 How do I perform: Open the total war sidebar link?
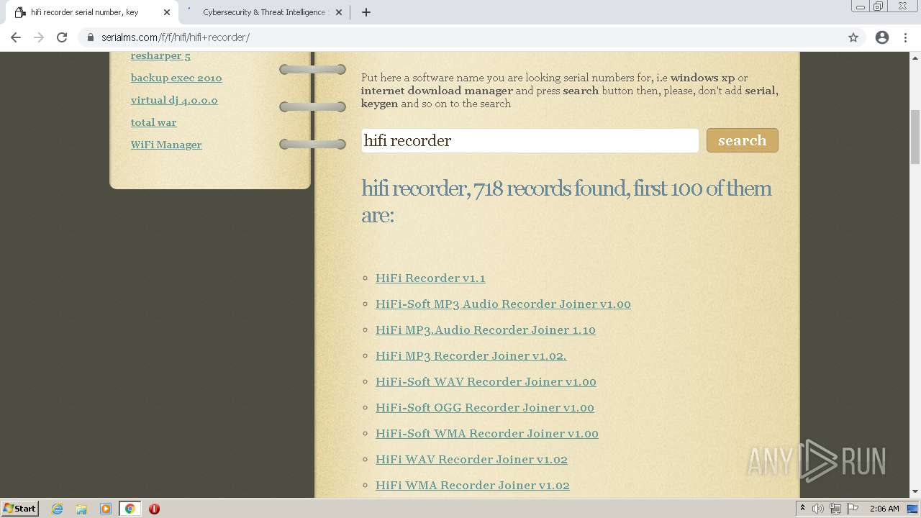(153, 122)
